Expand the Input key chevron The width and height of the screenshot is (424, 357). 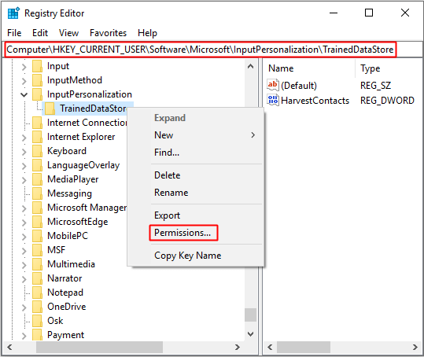[24, 67]
